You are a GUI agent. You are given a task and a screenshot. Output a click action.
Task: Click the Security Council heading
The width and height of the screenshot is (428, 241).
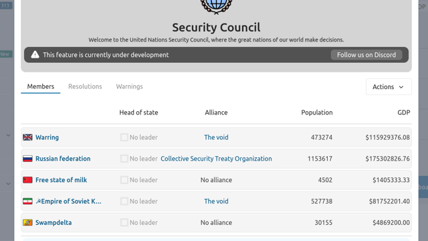point(216,27)
